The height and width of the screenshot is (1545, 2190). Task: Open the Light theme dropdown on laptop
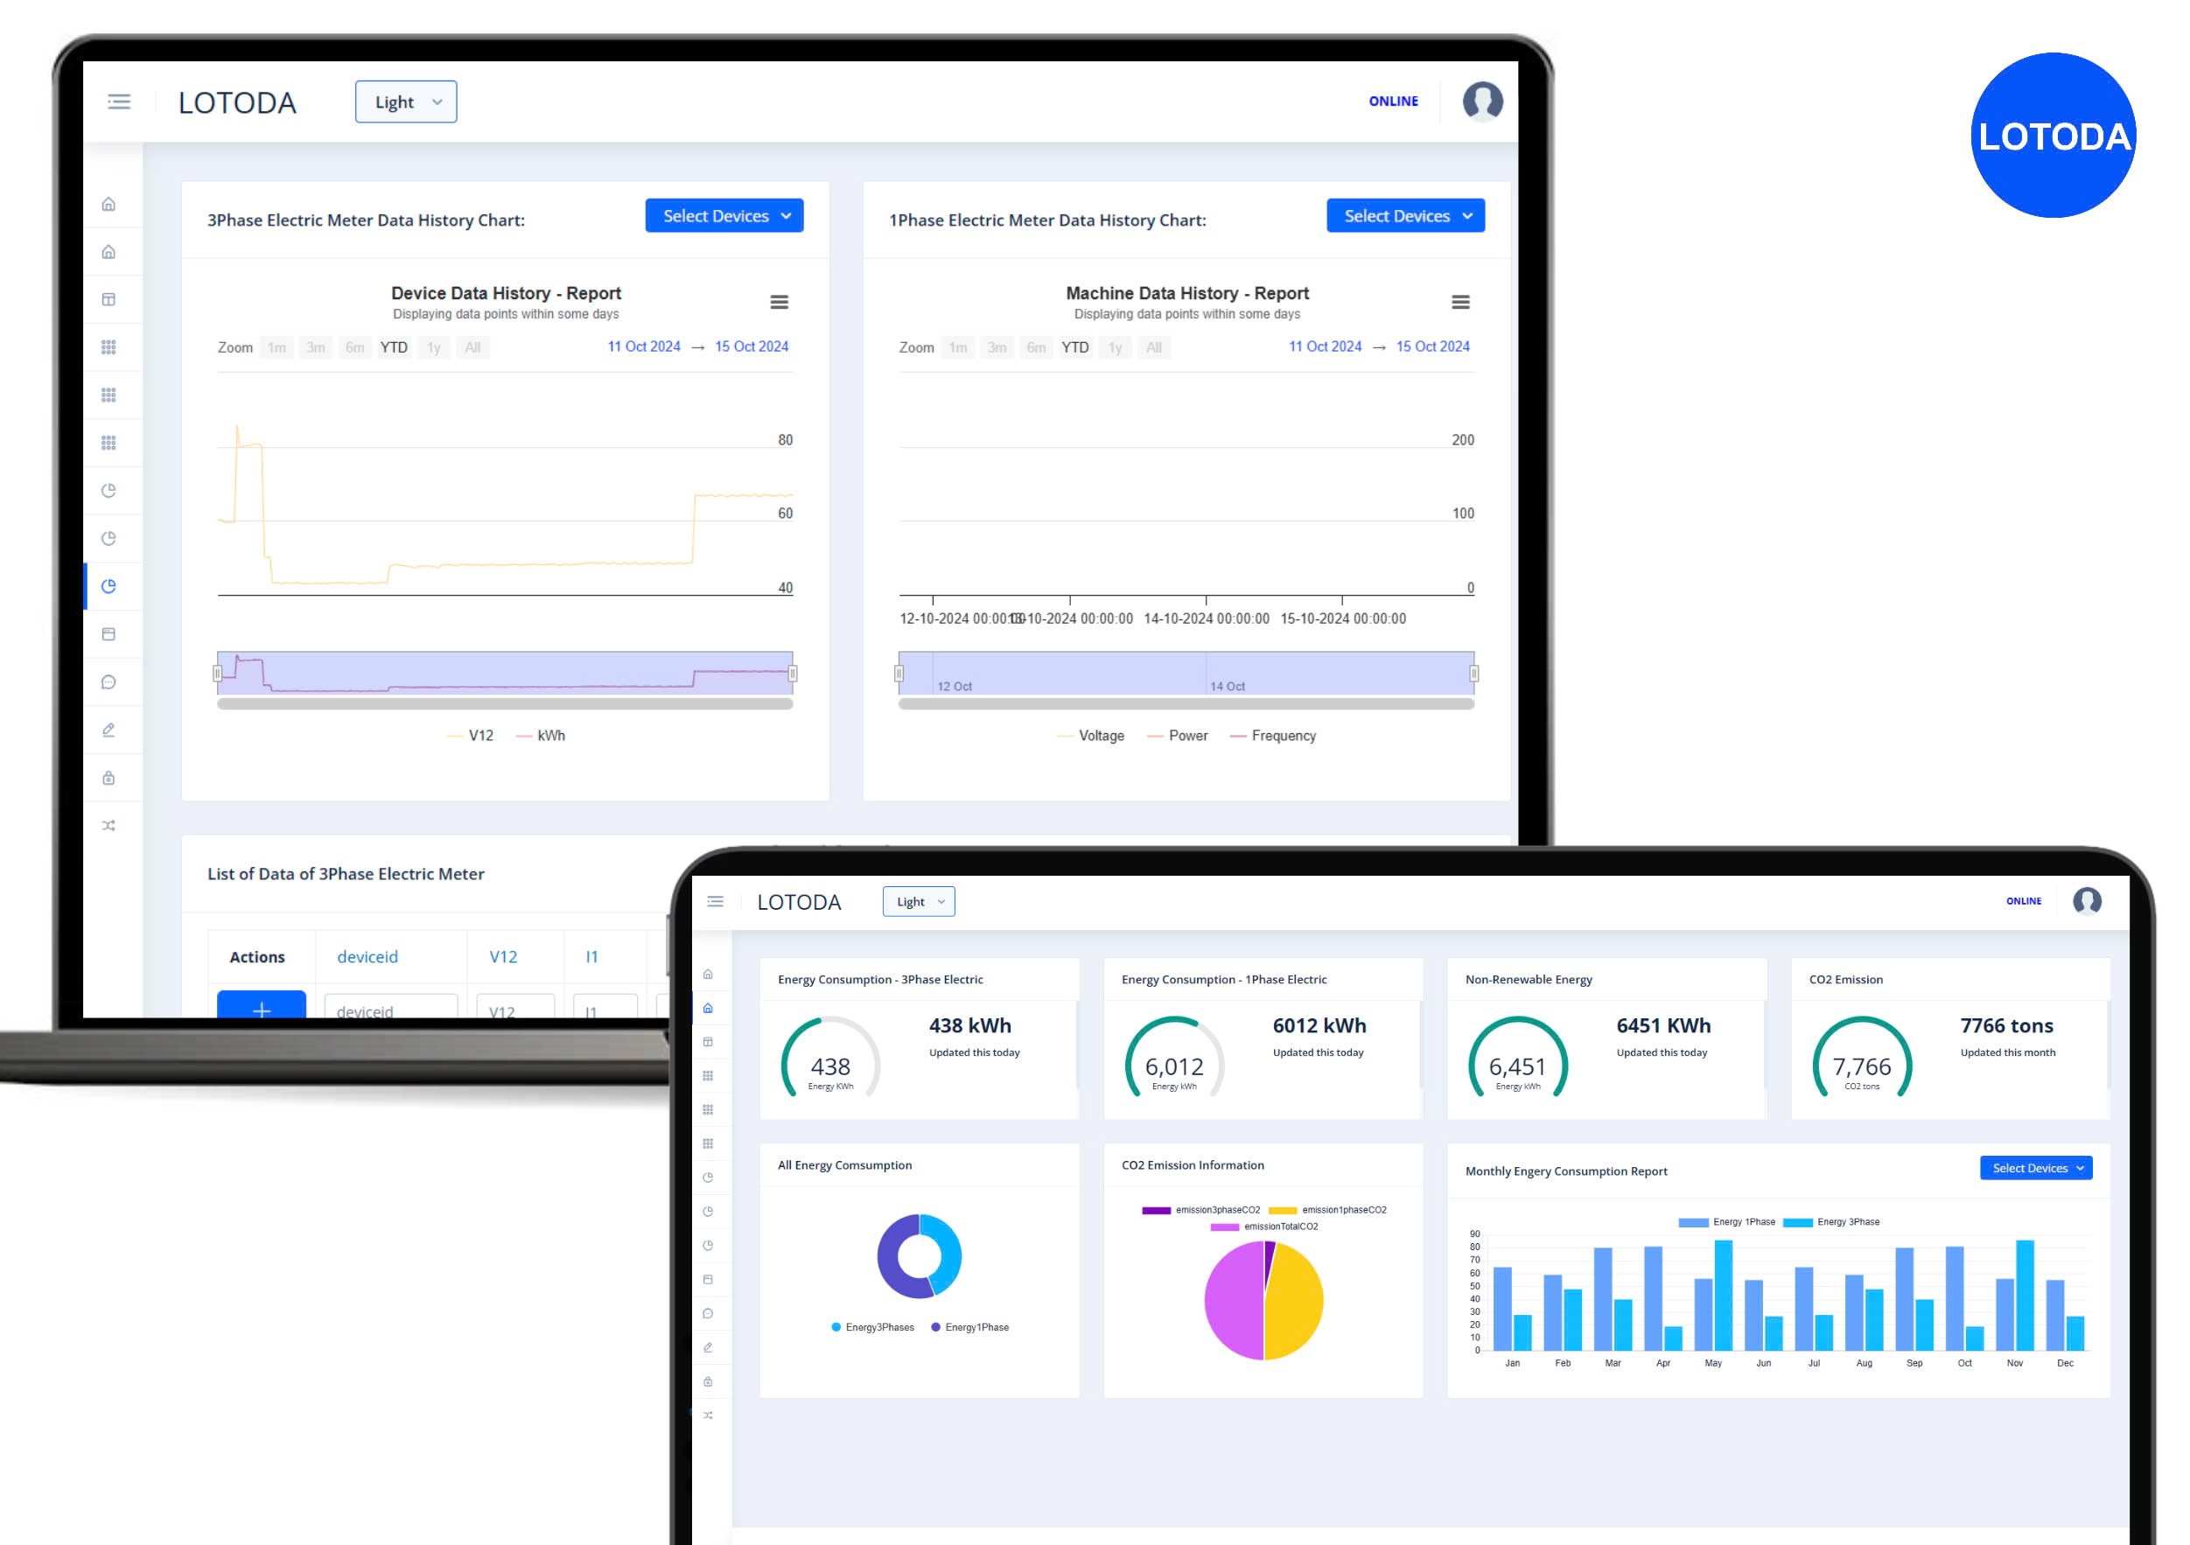click(406, 101)
